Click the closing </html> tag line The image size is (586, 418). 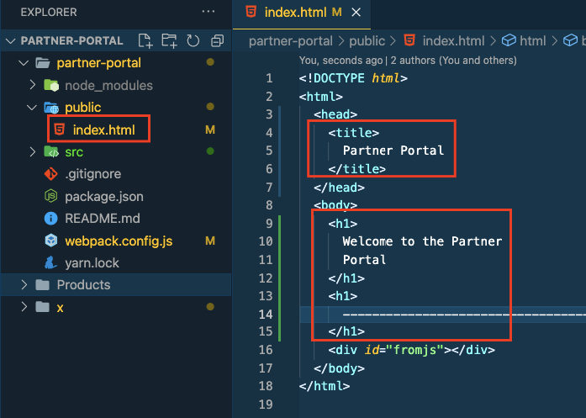point(325,386)
